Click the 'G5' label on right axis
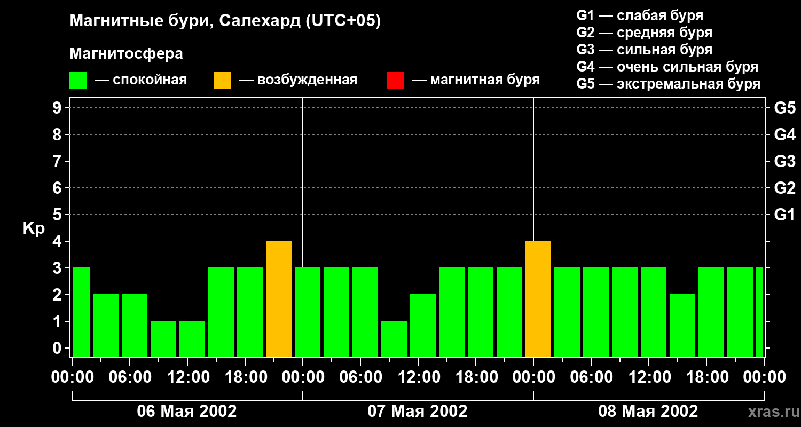801x427 pixels. click(785, 108)
